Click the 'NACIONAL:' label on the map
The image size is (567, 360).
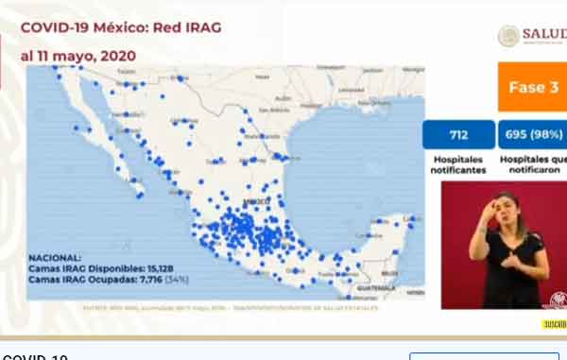click(55, 258)
